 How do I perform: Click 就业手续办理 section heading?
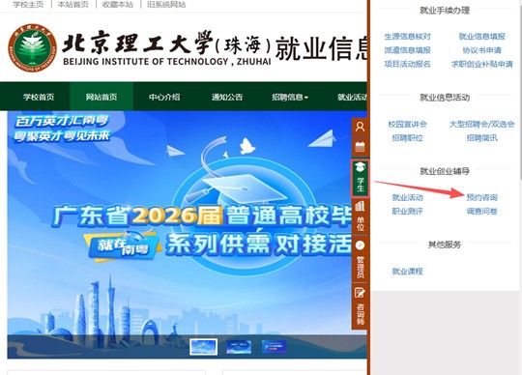(445, 11)
